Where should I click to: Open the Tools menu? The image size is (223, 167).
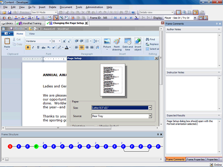[79, 7]
